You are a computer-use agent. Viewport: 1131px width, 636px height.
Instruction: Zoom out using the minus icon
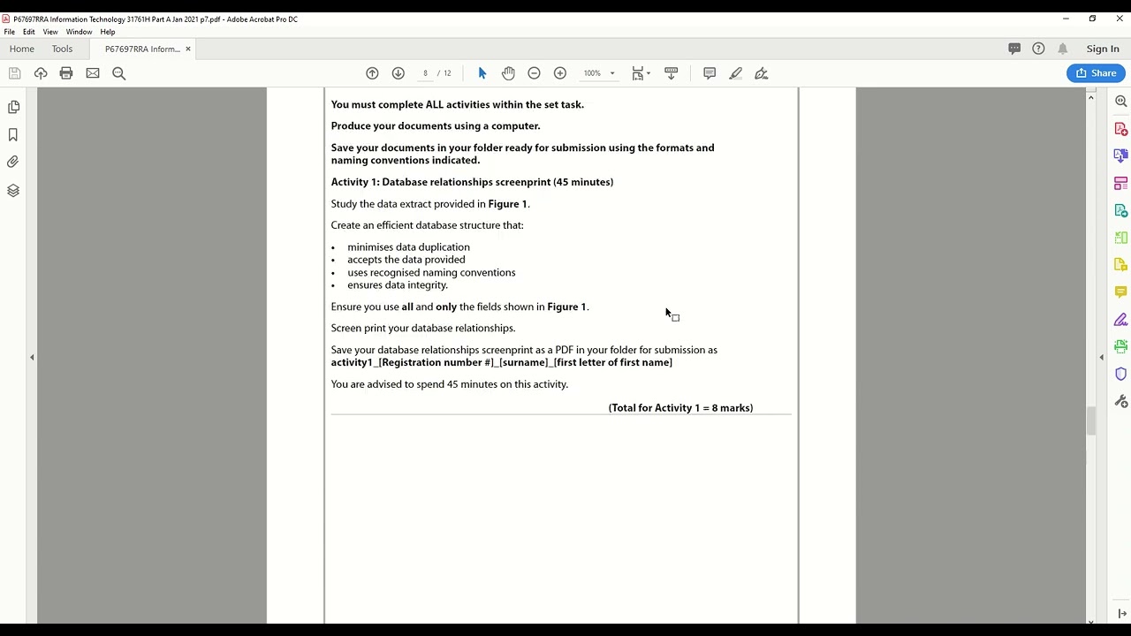pos(534,73)
